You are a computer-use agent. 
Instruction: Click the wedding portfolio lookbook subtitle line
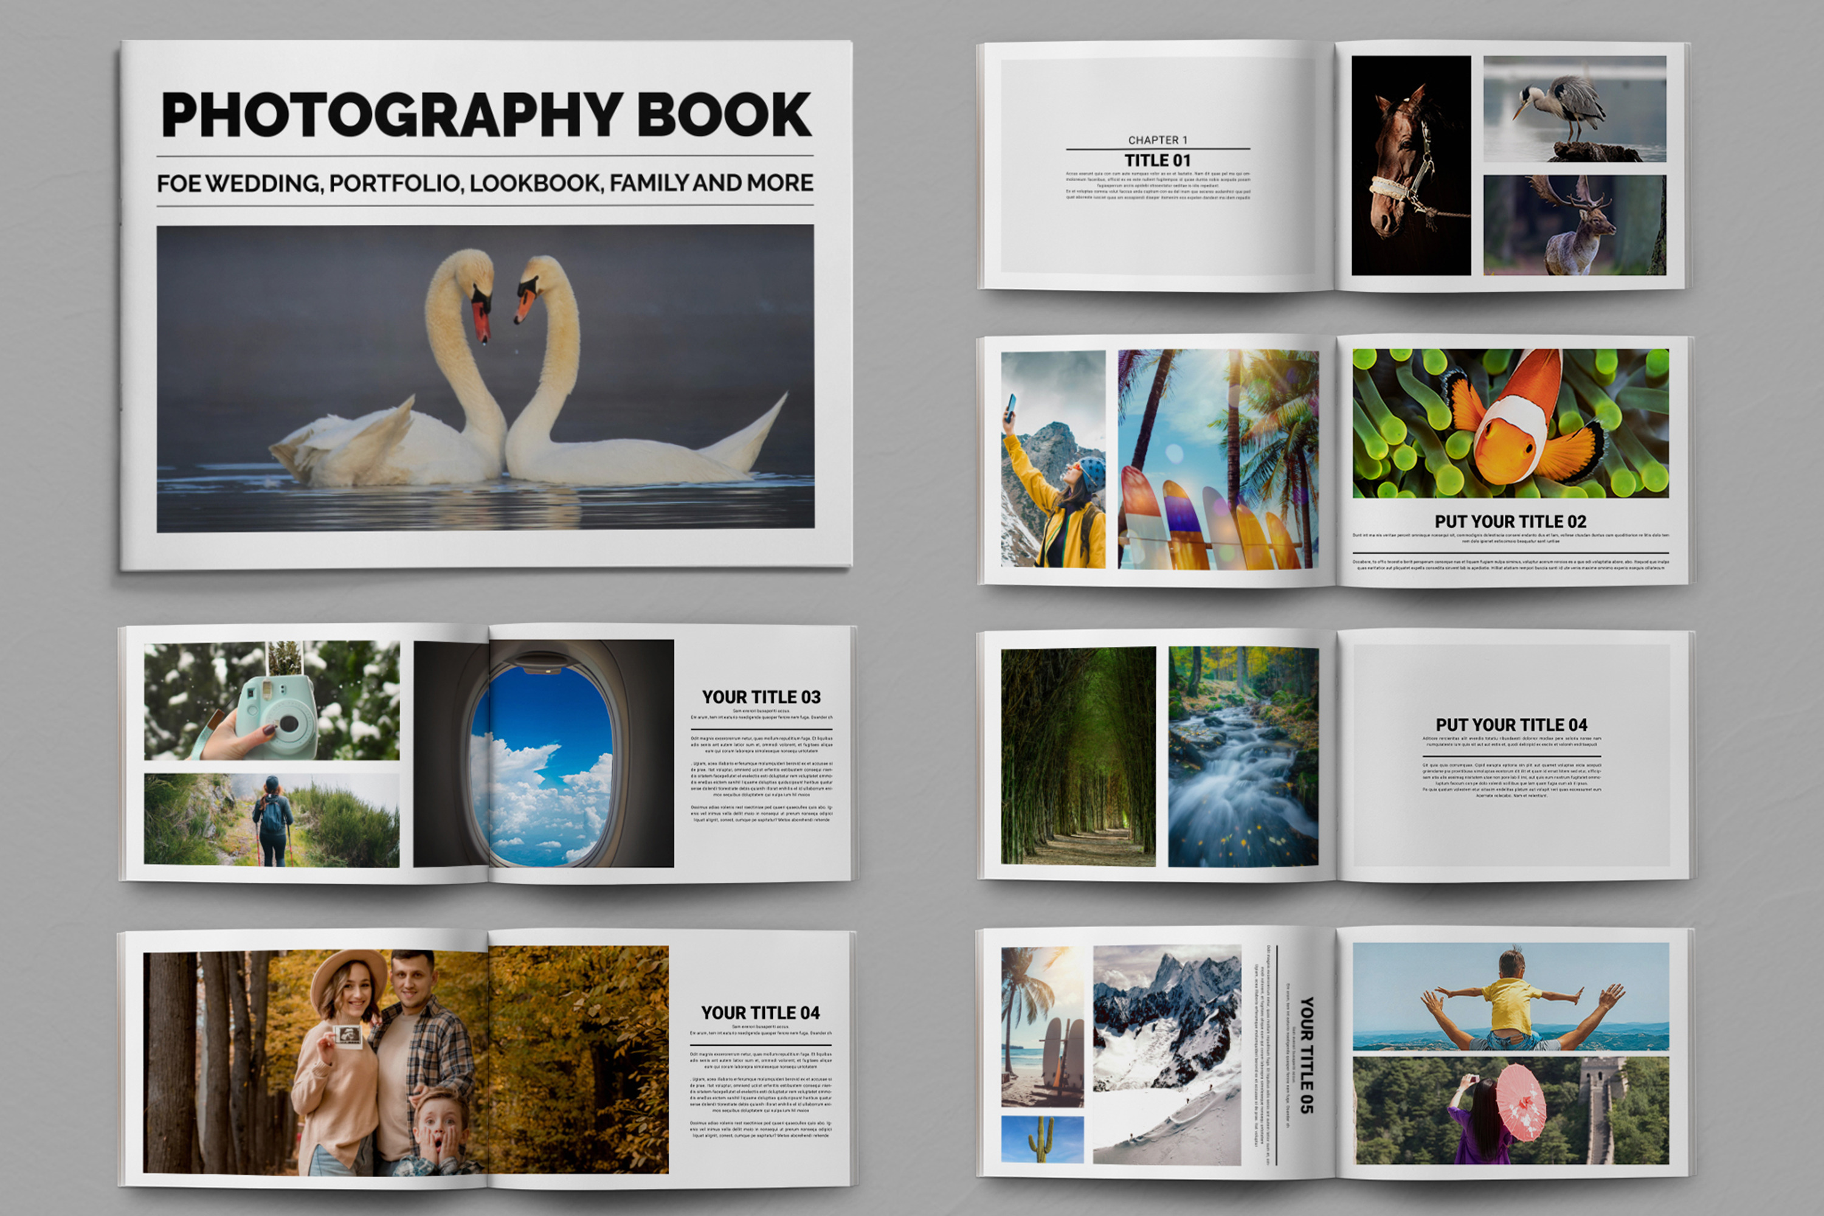[485, 183]
